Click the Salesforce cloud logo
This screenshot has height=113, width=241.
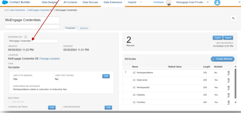click(5, 2)
